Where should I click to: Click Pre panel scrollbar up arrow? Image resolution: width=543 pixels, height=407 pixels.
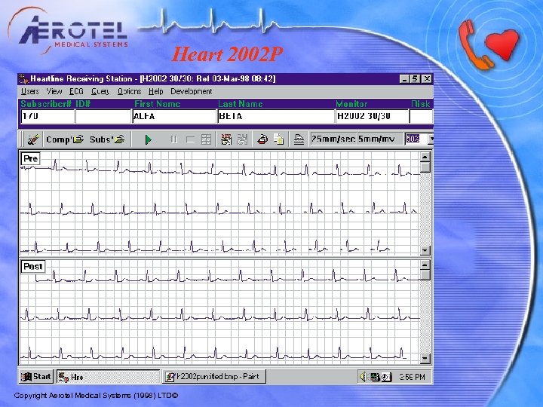[x=425, y=157]
